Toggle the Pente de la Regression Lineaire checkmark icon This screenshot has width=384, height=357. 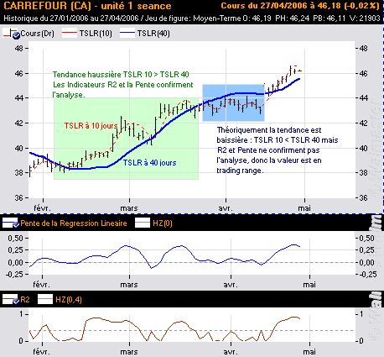16,224
